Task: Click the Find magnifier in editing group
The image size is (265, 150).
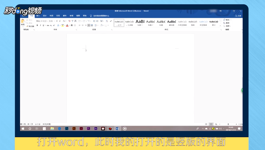Action: click(224, 20)
